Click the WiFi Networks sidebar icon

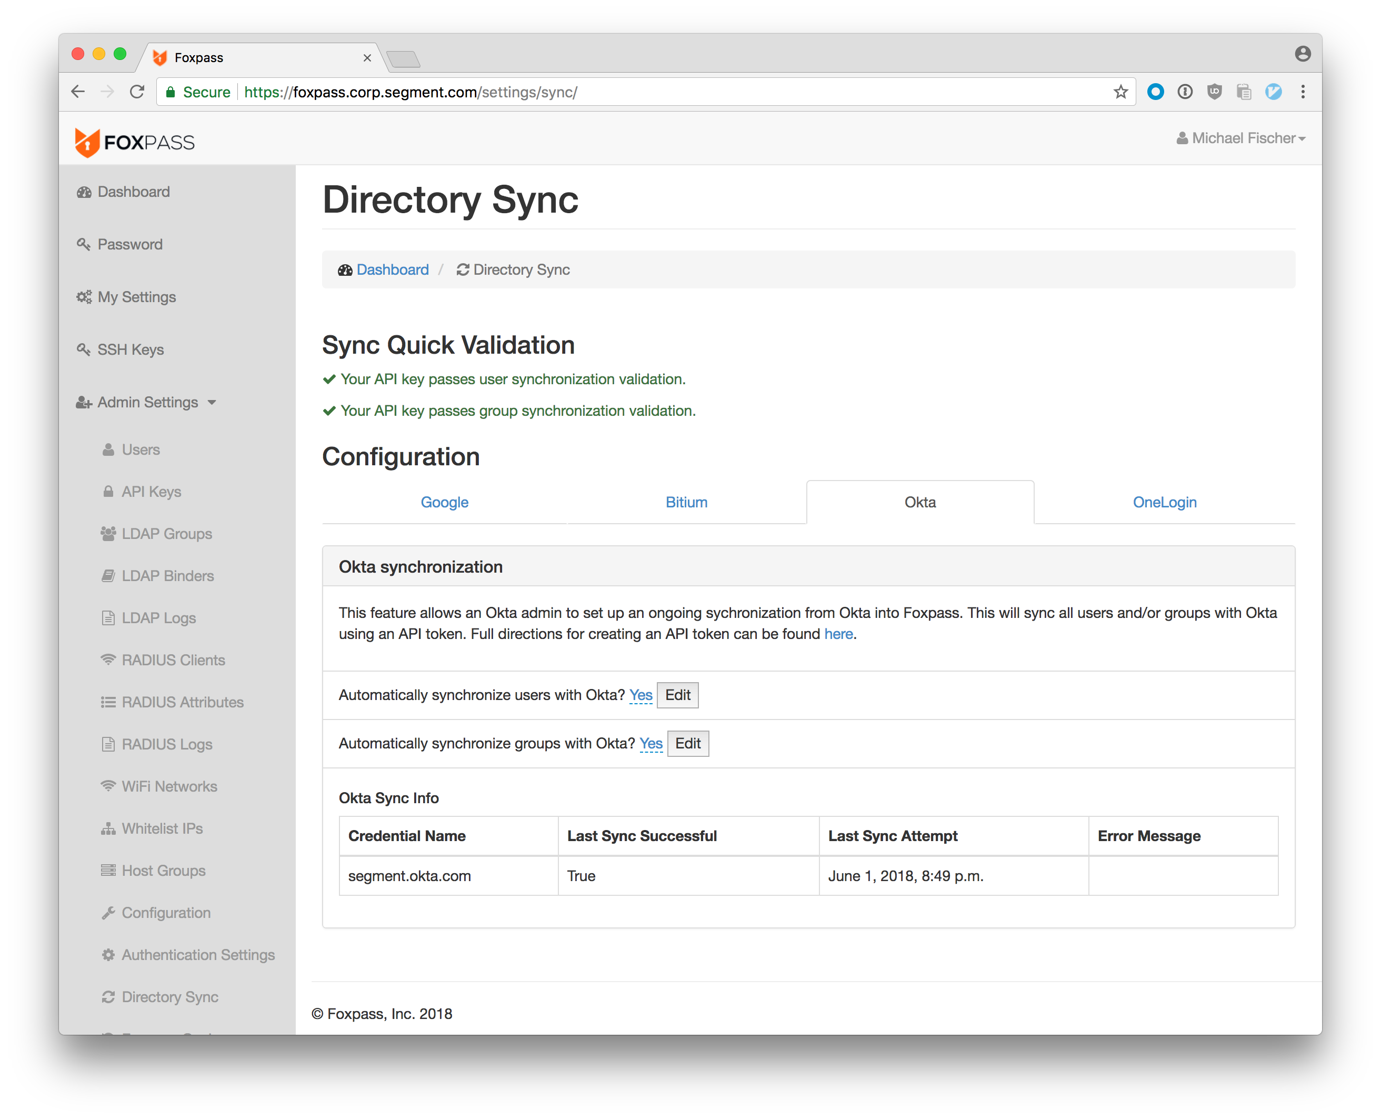pos(108,786)
